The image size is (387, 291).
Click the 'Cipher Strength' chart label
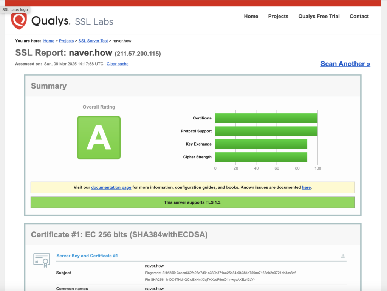(x=197, y=157)
